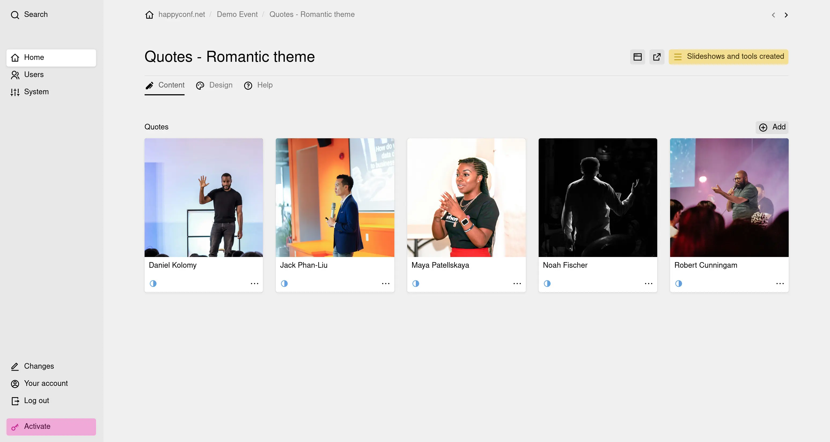This screenshot has width=830, height=442.
Task: Add a new quote
Action: 772,127
